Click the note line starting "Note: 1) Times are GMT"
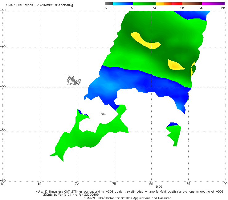The height and width of the screenshot is (200, 228). pyautogui.click(x=129, y=192)
